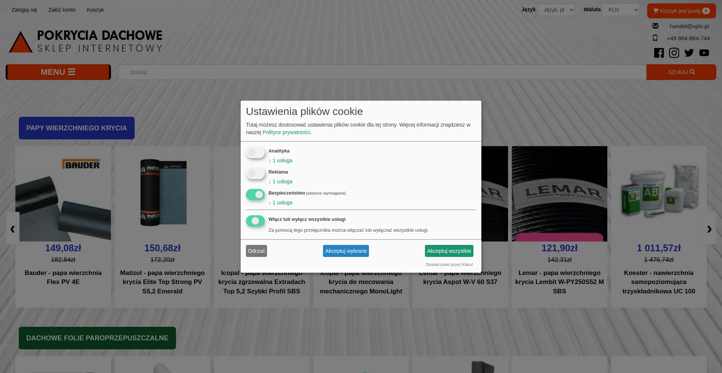This screenshot has width=722, height=373.
Task: Click the previous carousel arrow
Action: point(12,228)
